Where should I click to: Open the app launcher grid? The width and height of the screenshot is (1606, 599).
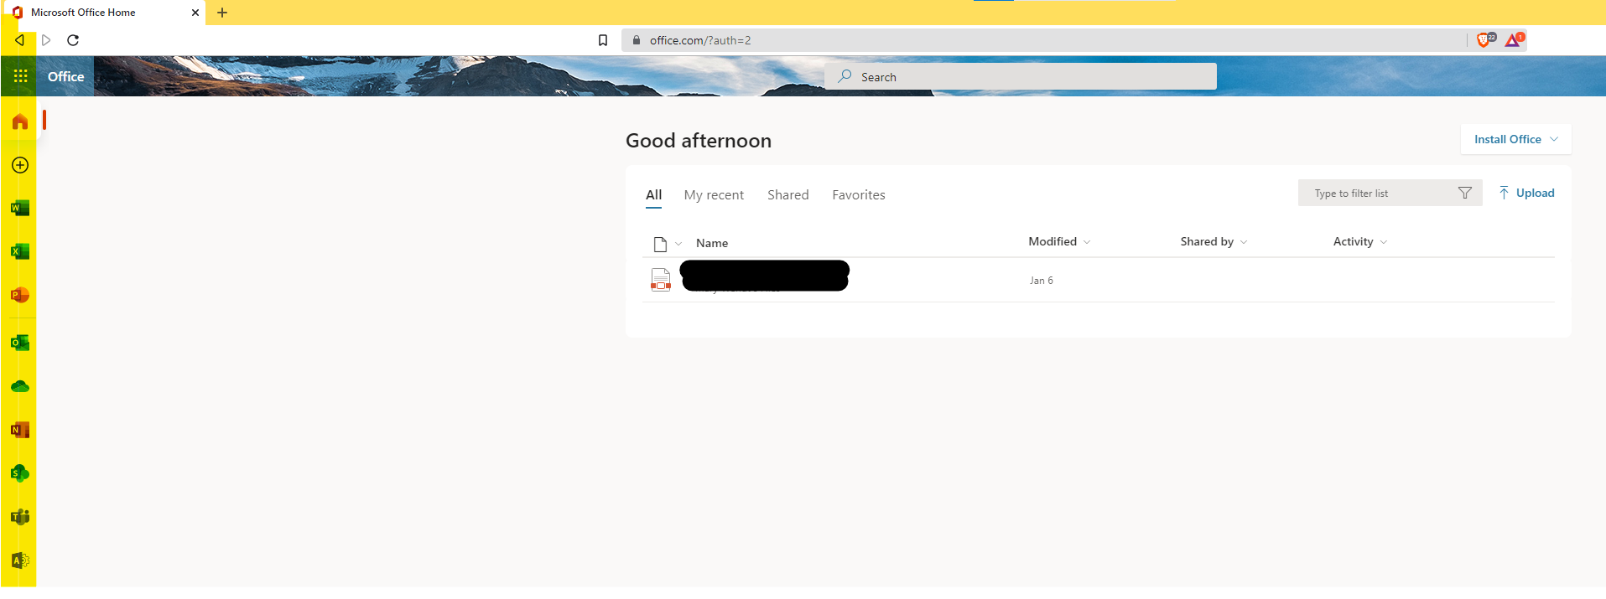(20, 76)
